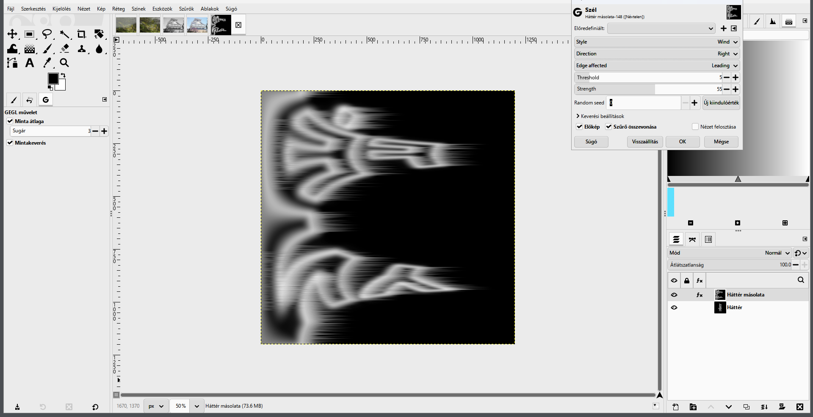Open the Style dropdown set to Wind
Screen dimensions: 813x417
coord(657,42)
